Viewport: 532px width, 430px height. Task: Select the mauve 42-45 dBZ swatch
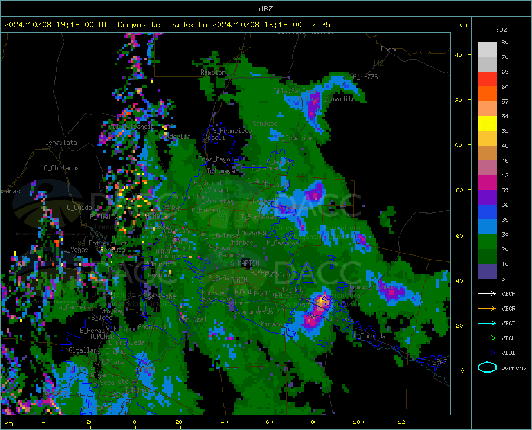coord(487,168)
